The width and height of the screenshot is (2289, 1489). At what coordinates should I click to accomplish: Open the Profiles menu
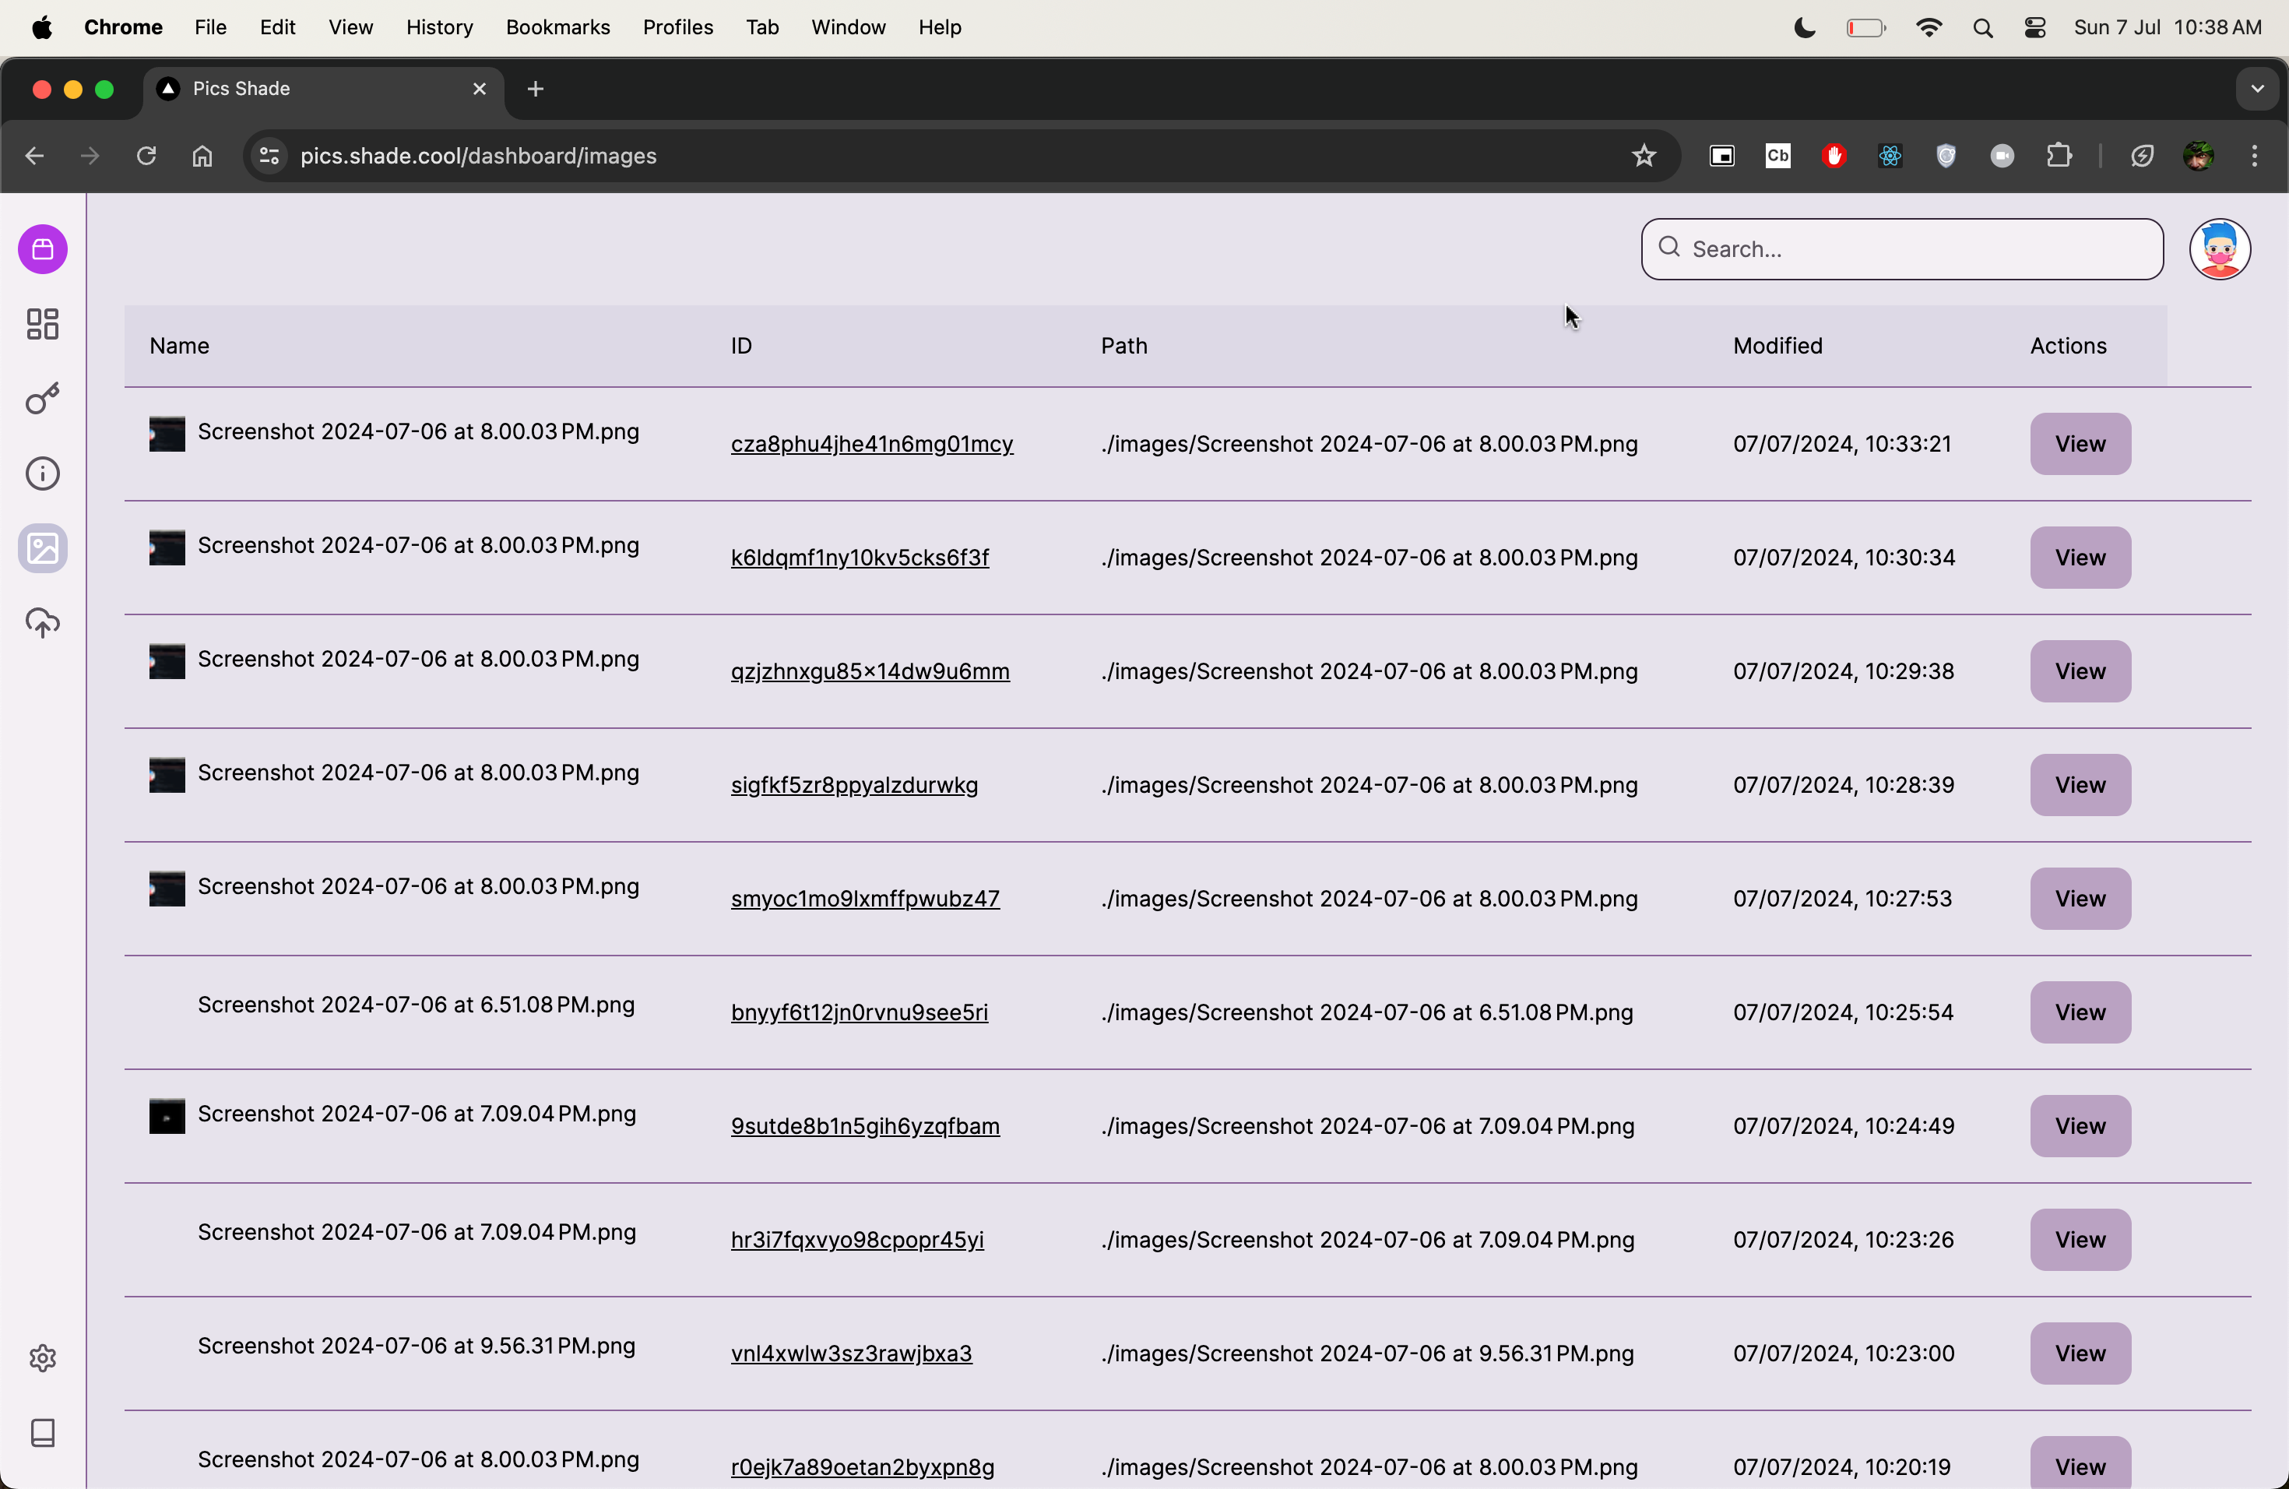pos(677,28)
